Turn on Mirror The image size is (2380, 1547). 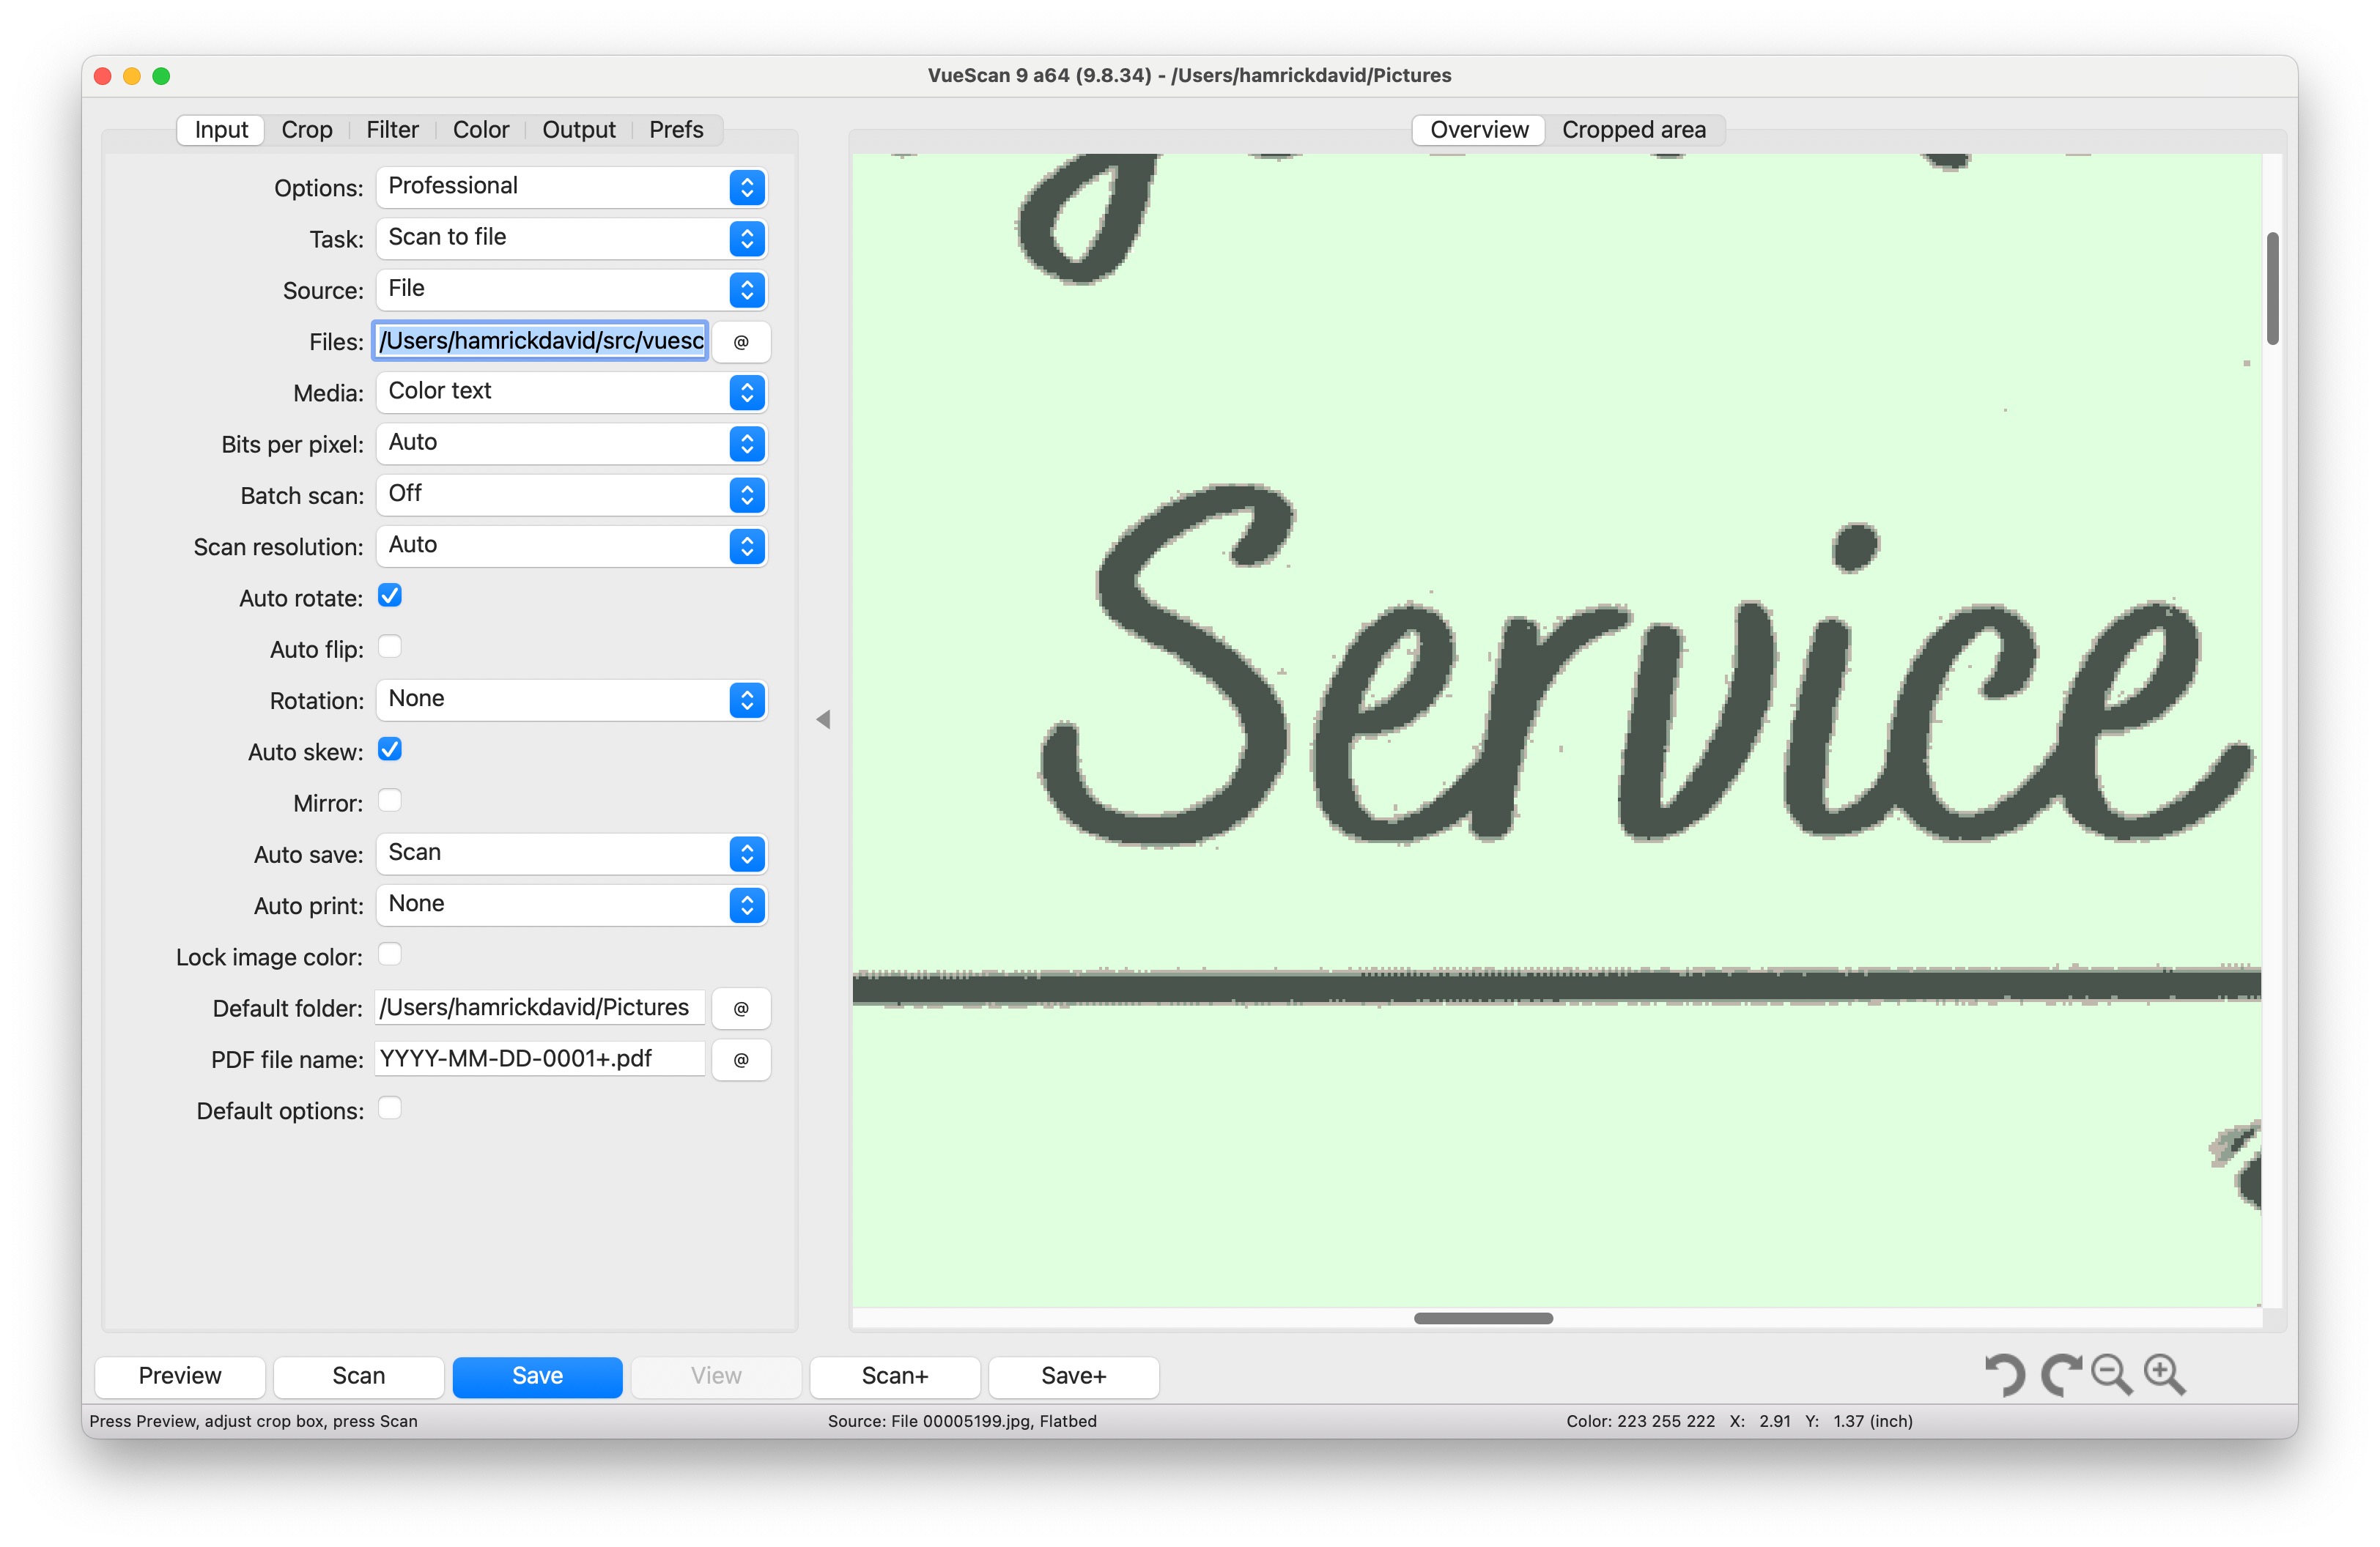tap(389, 801)
